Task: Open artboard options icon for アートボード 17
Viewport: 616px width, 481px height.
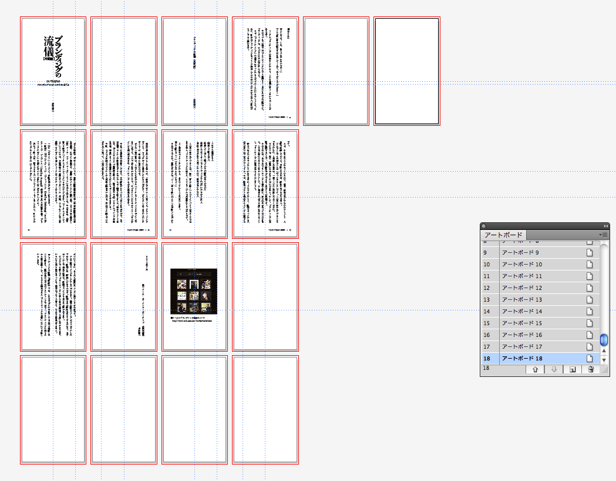Action: (x=590, y=347)
